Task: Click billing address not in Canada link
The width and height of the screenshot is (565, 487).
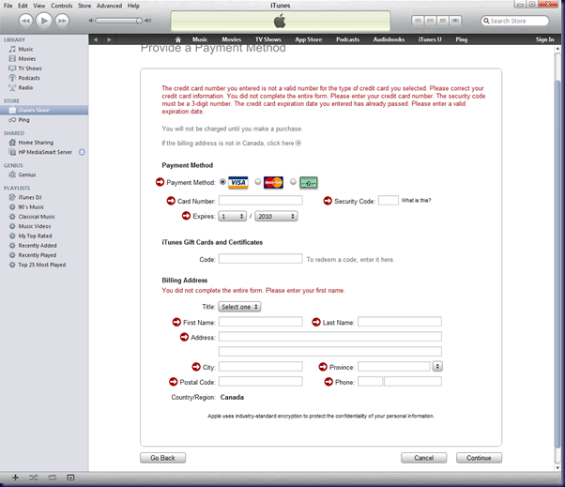Action: pos(231,144)
